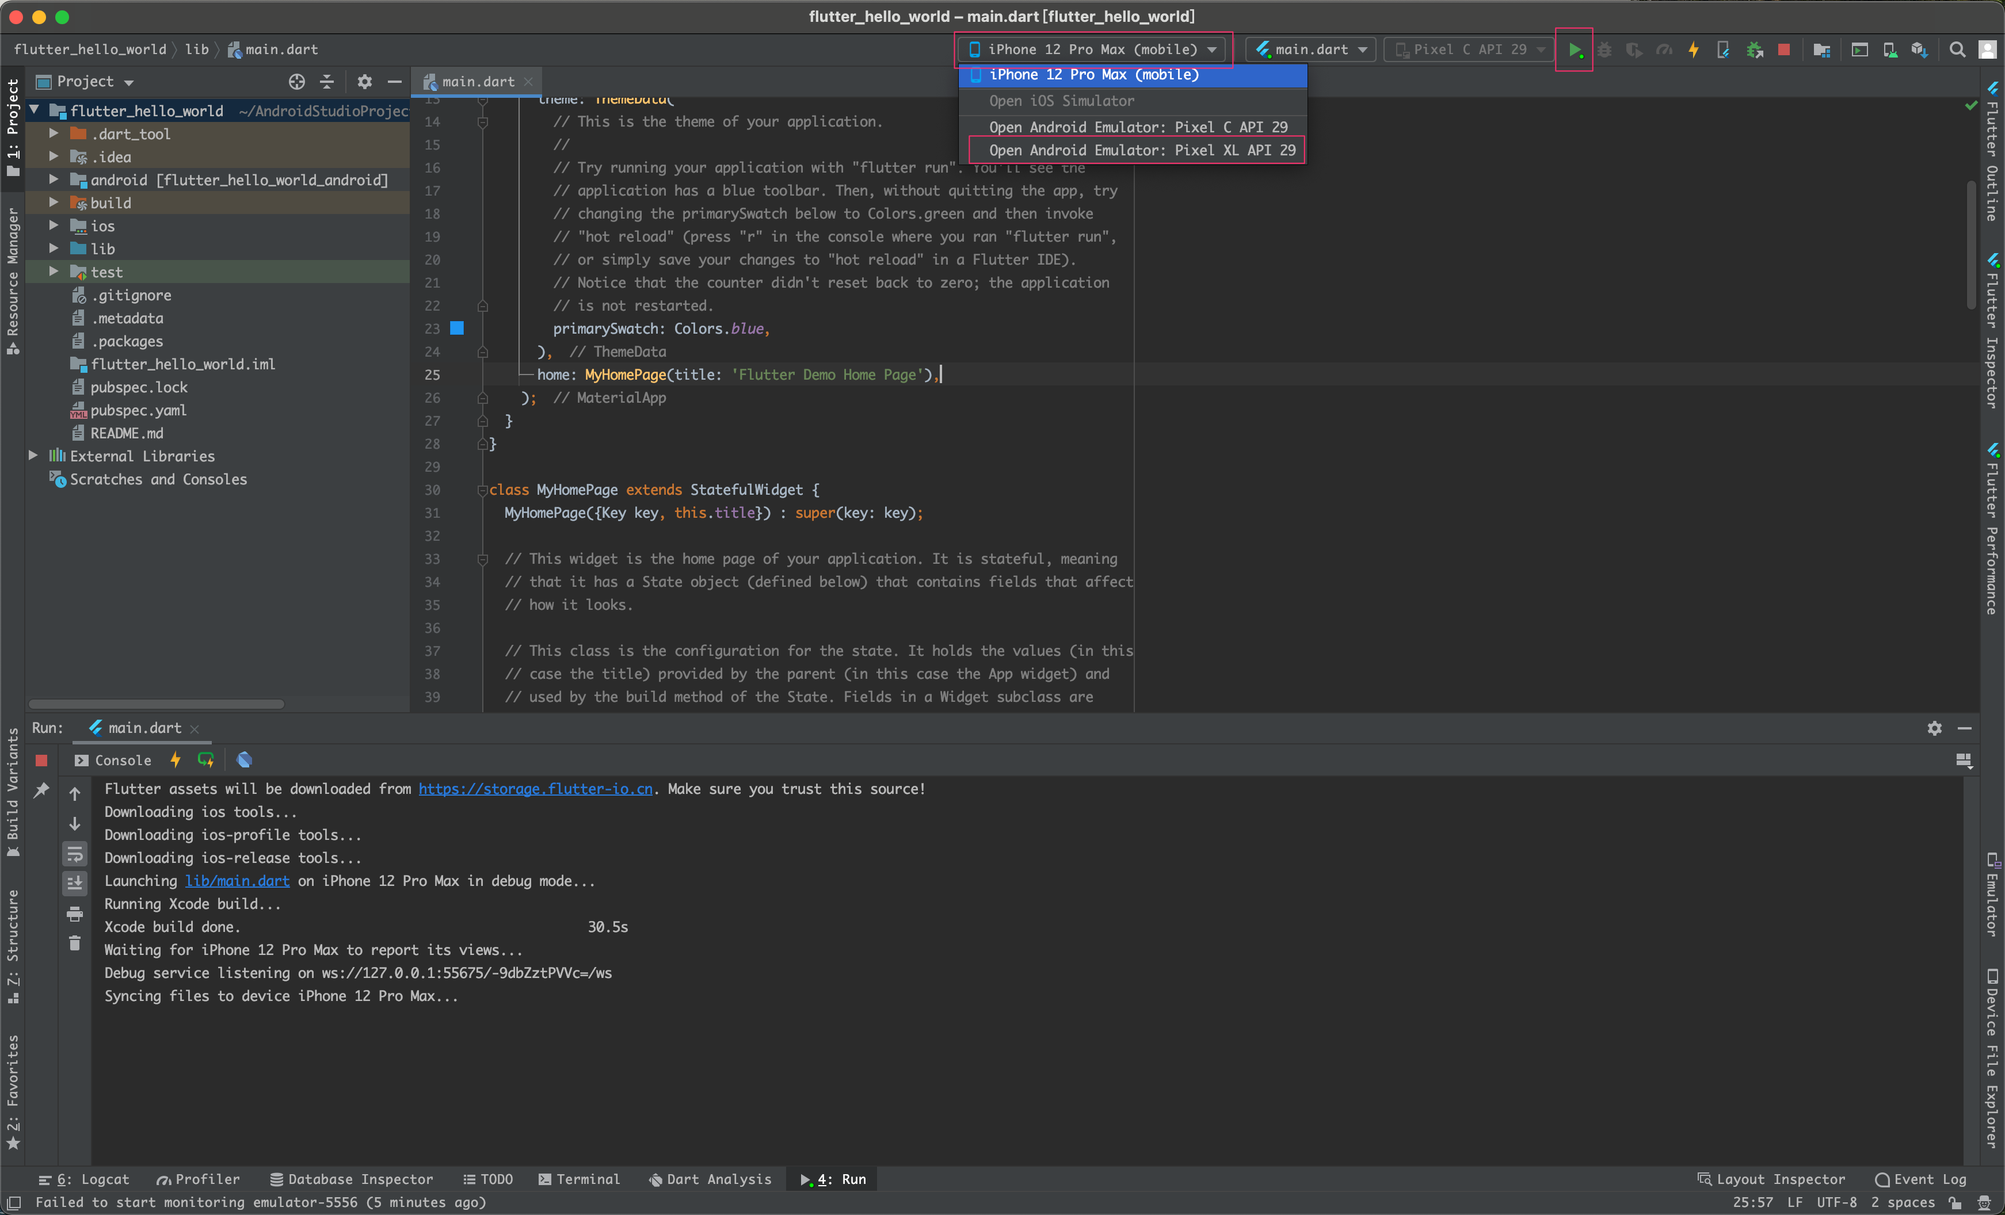Stop the app with red square in top toolbar

pos(1783,49)
